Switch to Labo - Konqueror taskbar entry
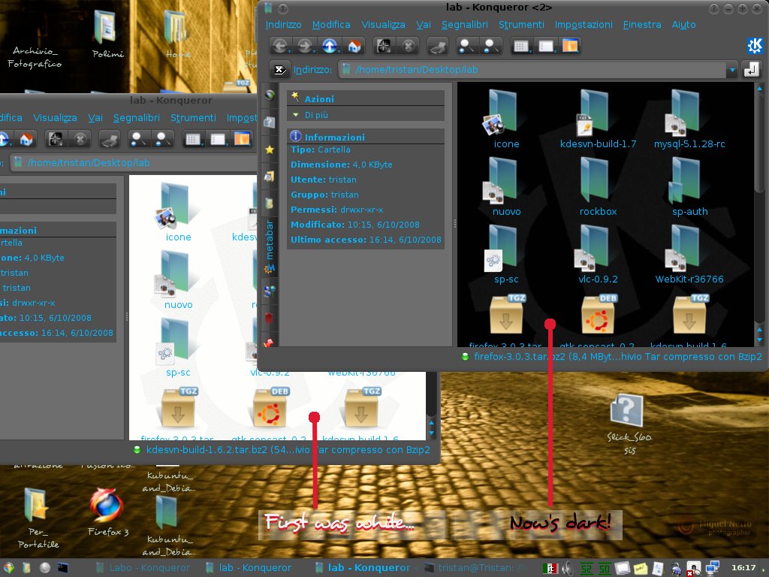The height and width of the screenshot is (577, 769). click(143, 568)
